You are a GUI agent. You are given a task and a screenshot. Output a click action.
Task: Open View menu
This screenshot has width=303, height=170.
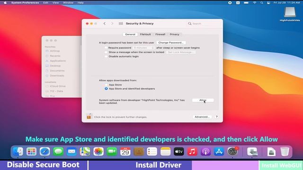[x=56, y=3]
